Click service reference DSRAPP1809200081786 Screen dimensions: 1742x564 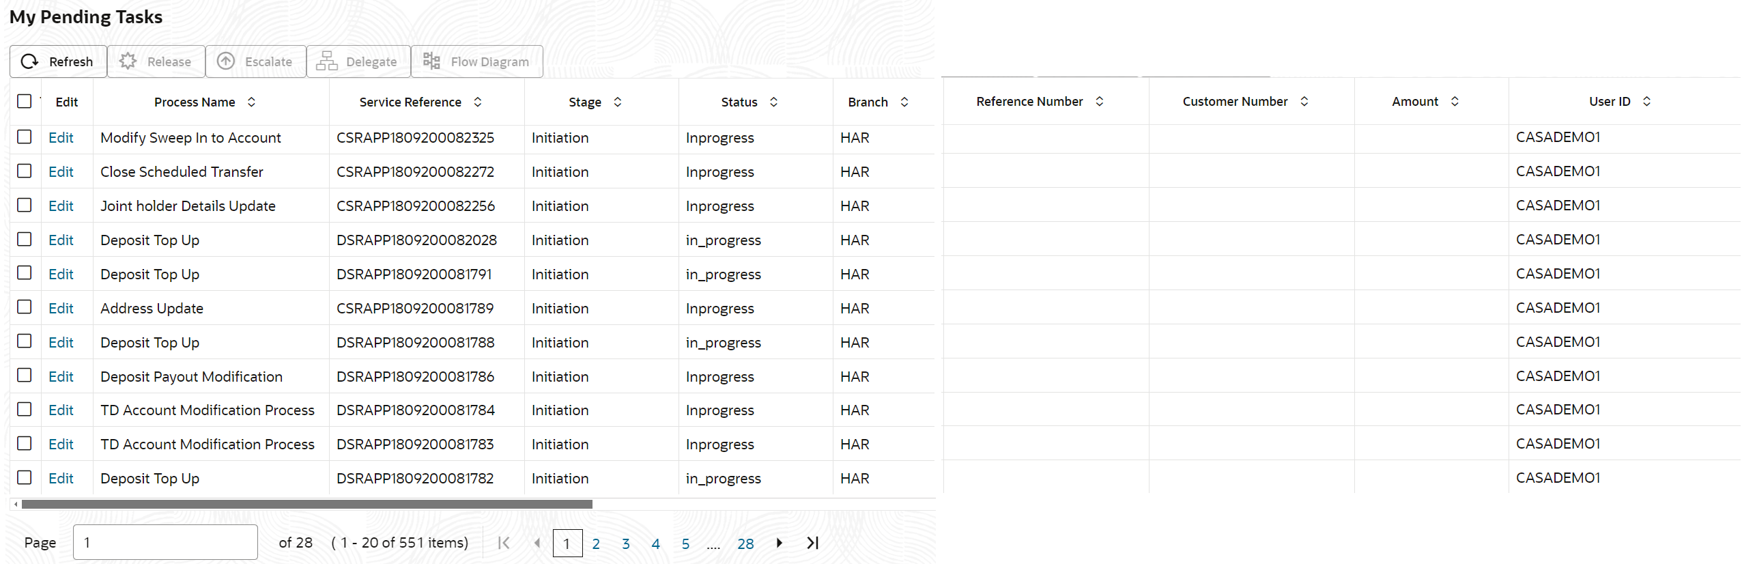click(x=415, y=377)
